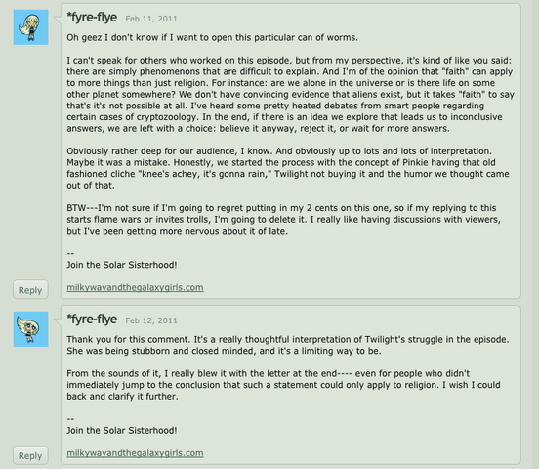Open fyre-flye's avatar on Feb 11 comment
The image size is (539, 469).
pyautogui.click(x=30, y=27)
